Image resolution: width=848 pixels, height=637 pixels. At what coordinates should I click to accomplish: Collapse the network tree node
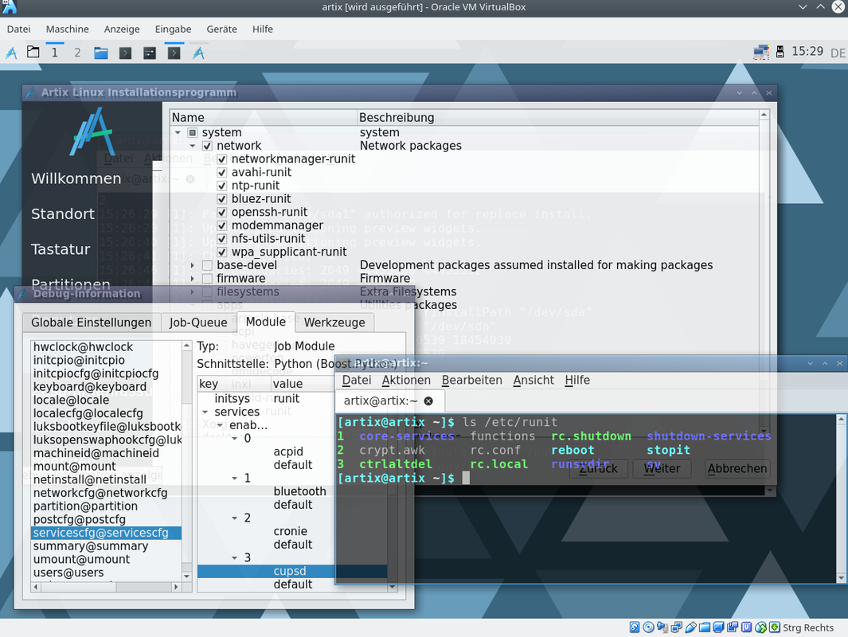click(193, 146)
